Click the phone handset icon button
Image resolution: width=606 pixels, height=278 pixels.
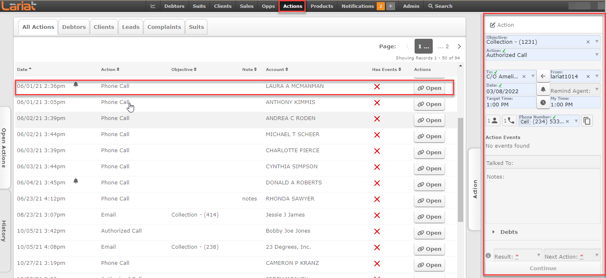point(509,121)
